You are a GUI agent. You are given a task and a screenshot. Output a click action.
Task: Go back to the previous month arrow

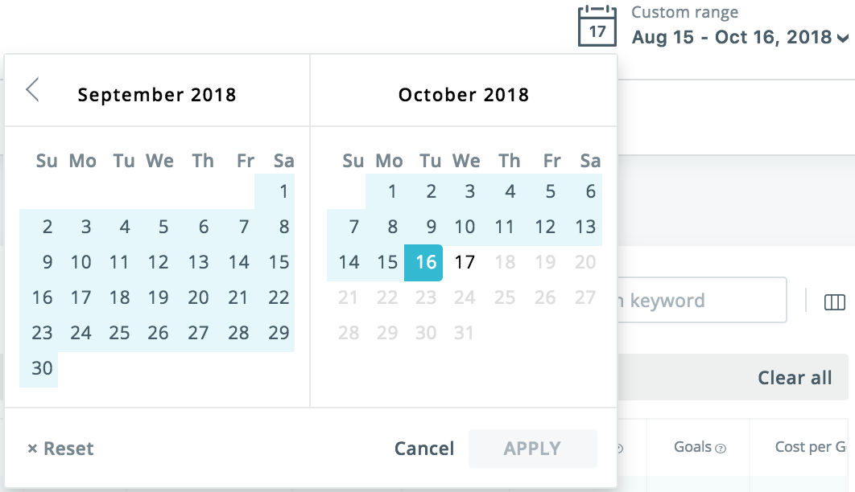click(x=32, y=89)
